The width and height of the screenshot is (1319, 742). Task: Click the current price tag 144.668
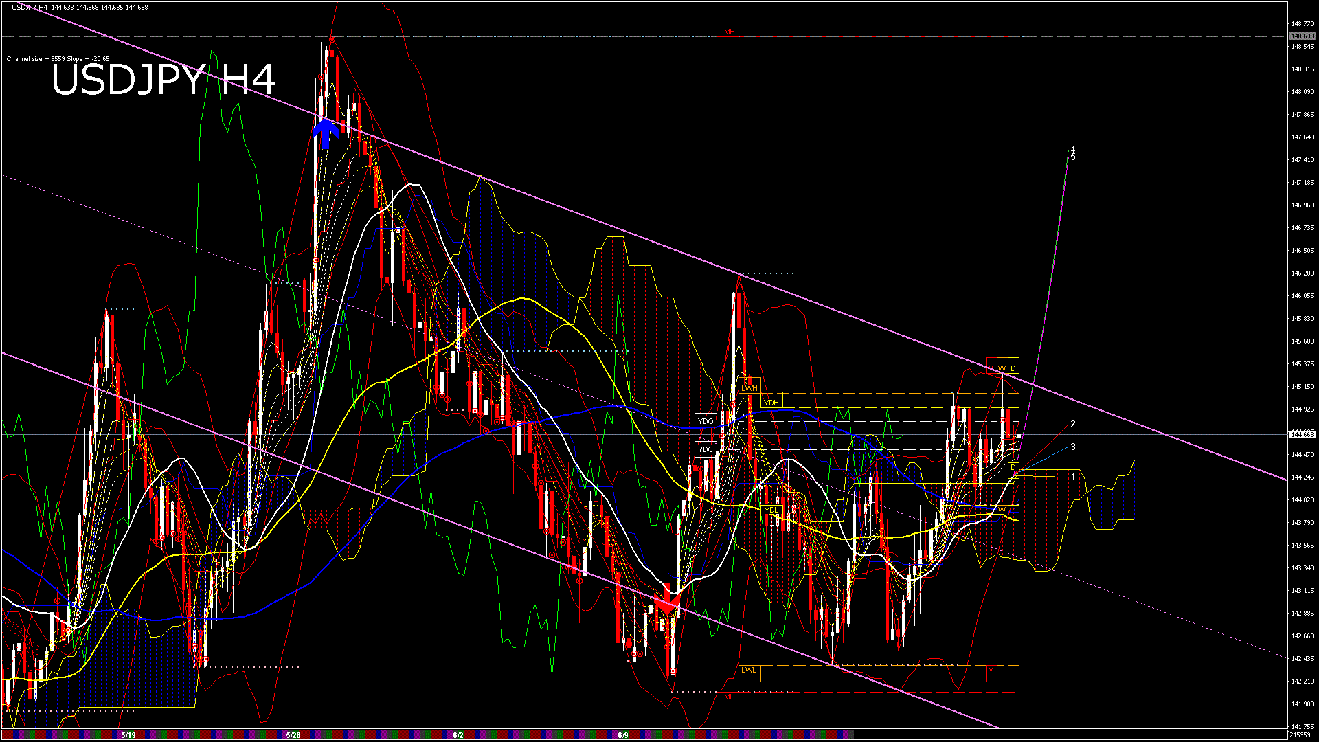coord(1303,434)
